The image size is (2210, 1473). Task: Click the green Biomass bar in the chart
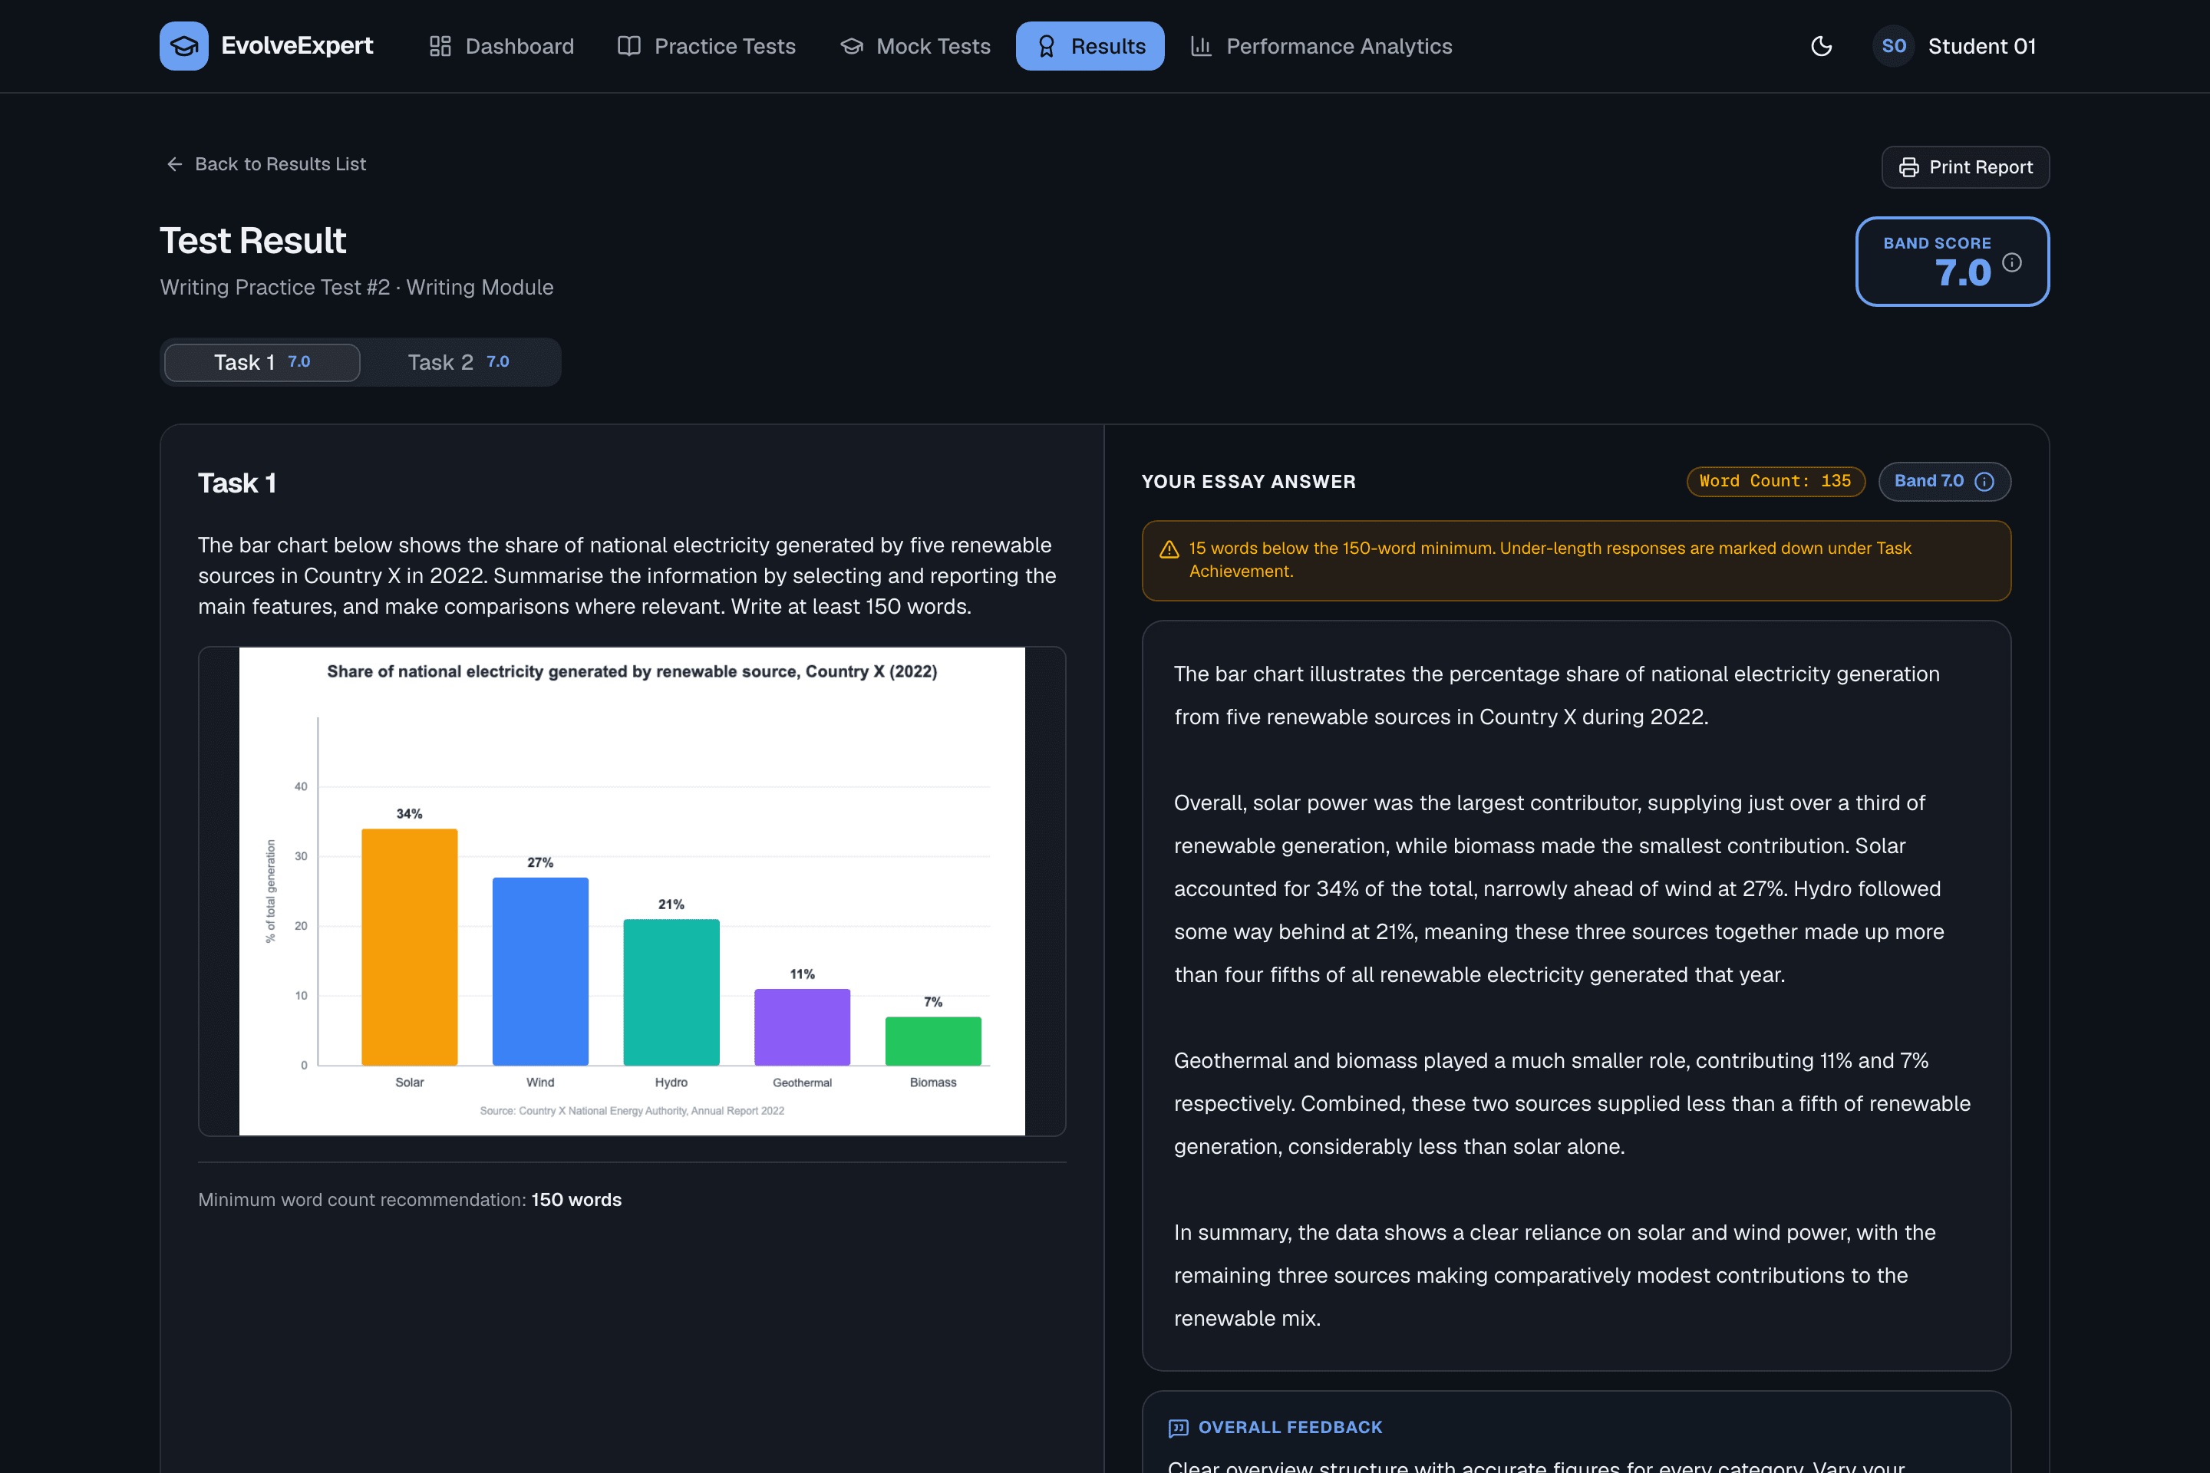[x=933, y=1041]
